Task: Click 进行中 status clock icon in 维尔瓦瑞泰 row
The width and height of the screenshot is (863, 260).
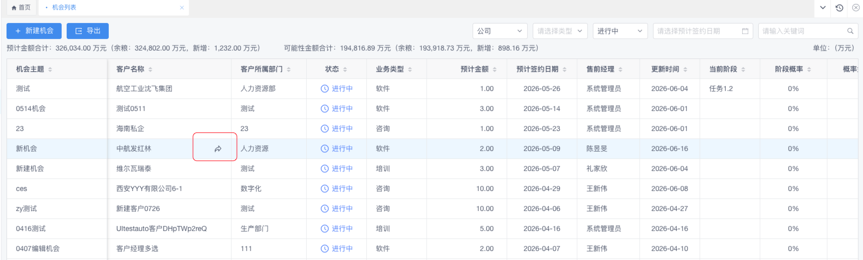Action: click(x=325, y=168)
